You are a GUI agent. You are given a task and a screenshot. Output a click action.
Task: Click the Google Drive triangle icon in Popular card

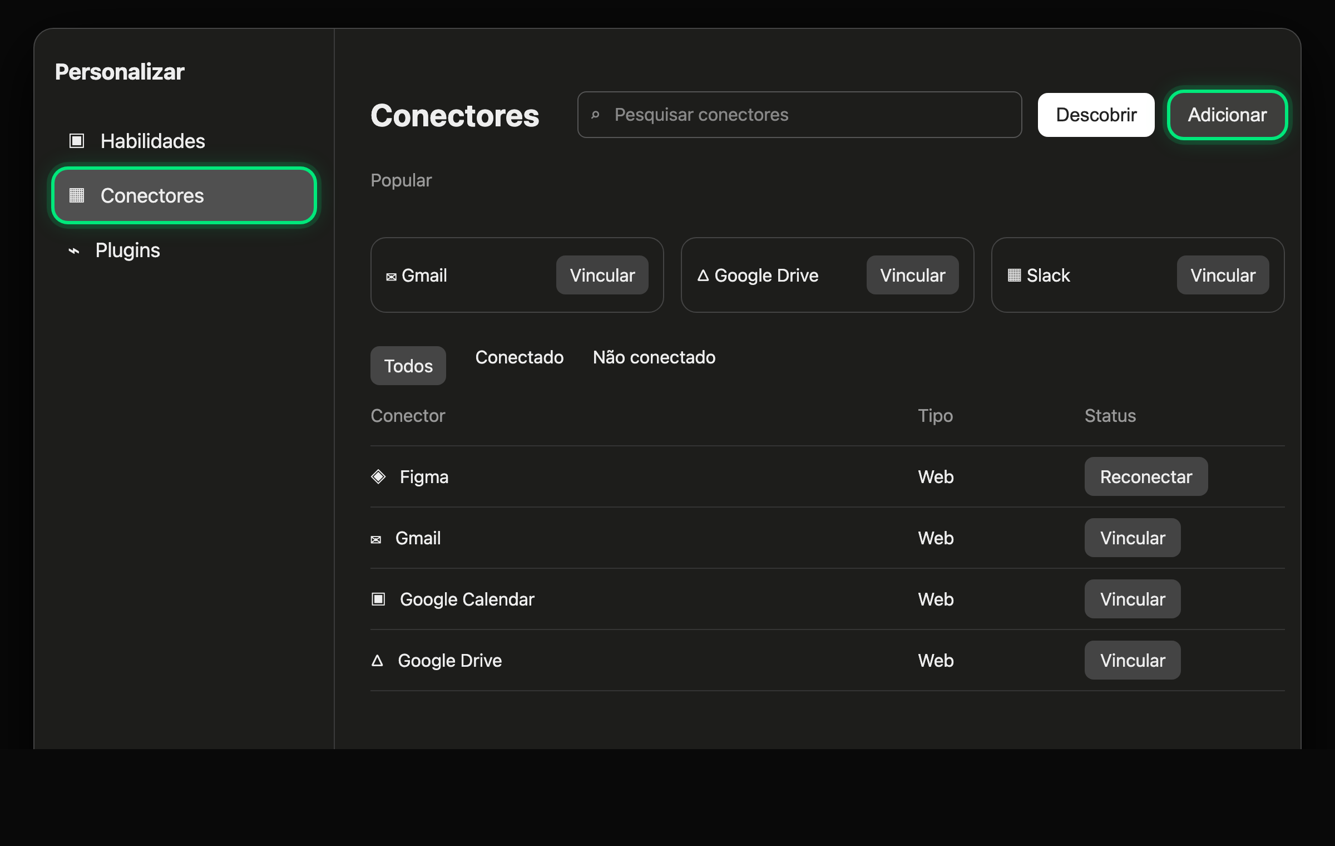(x=703, y=275)
